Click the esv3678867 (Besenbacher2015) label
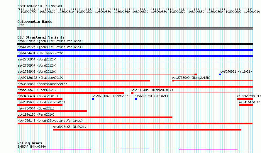 (42, 84)
